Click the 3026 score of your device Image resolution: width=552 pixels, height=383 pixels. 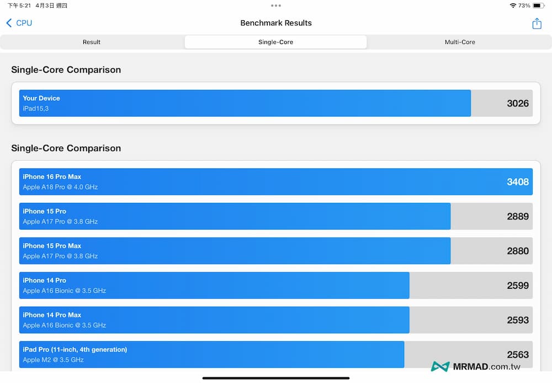pyautogui.click(x=517, y=103)
